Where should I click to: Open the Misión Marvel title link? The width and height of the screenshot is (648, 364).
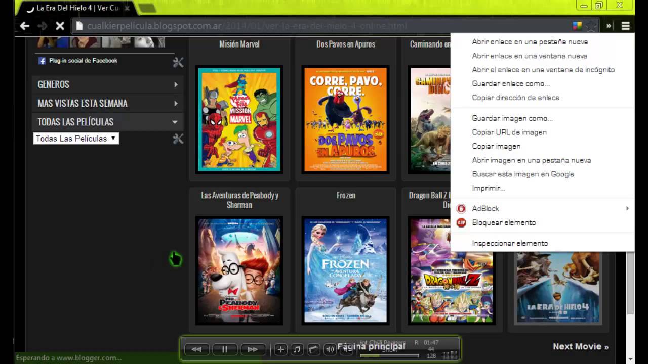coord(239,44)
